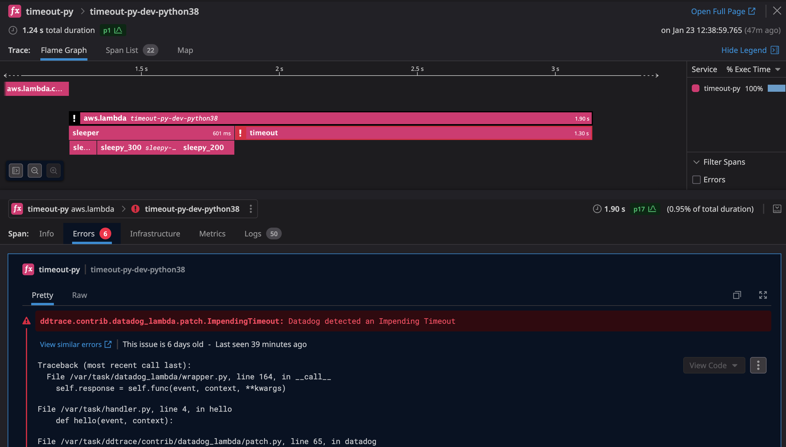Screen dimensions: 786x447
Task: Click the pink timeout-py legend color swatch
Action: click(696, 89)
